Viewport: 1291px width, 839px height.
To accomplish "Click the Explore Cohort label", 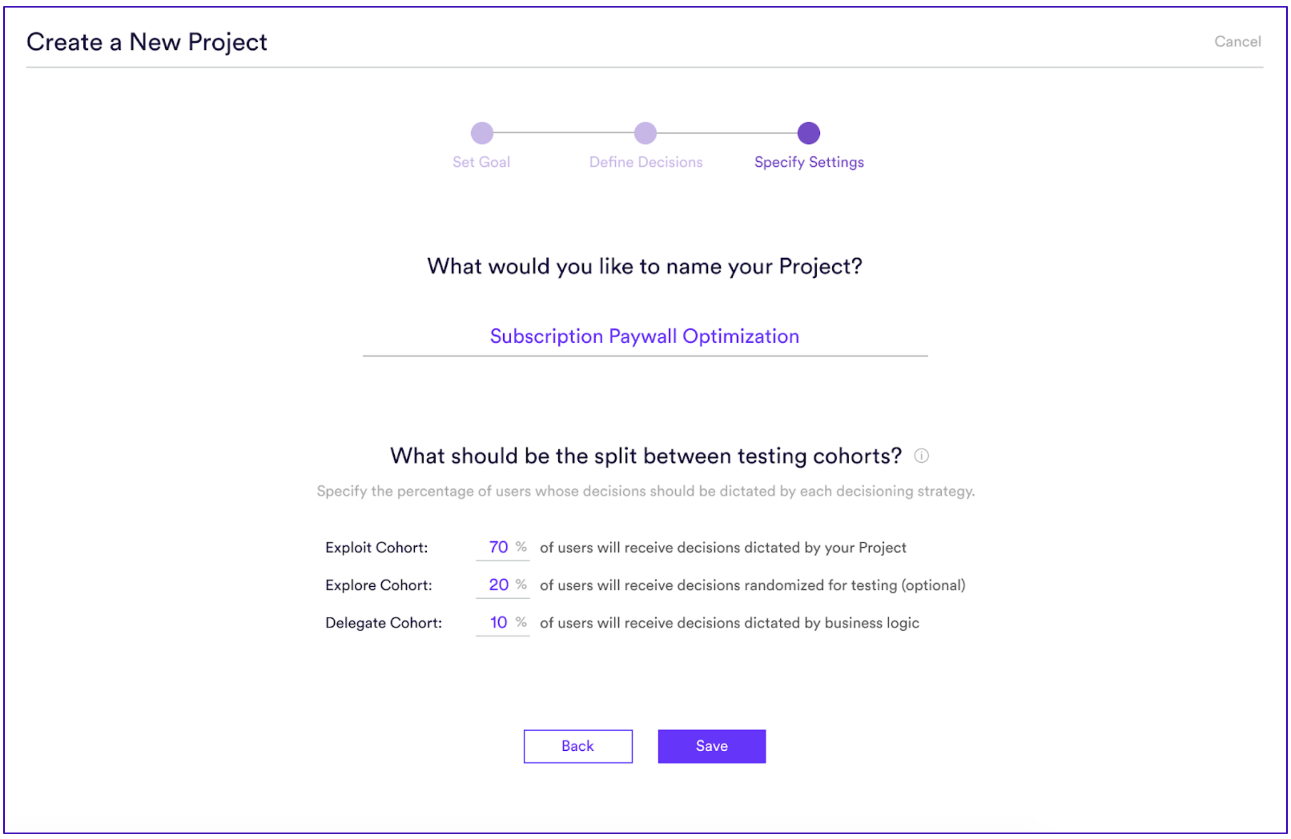I will coord(379,585).
